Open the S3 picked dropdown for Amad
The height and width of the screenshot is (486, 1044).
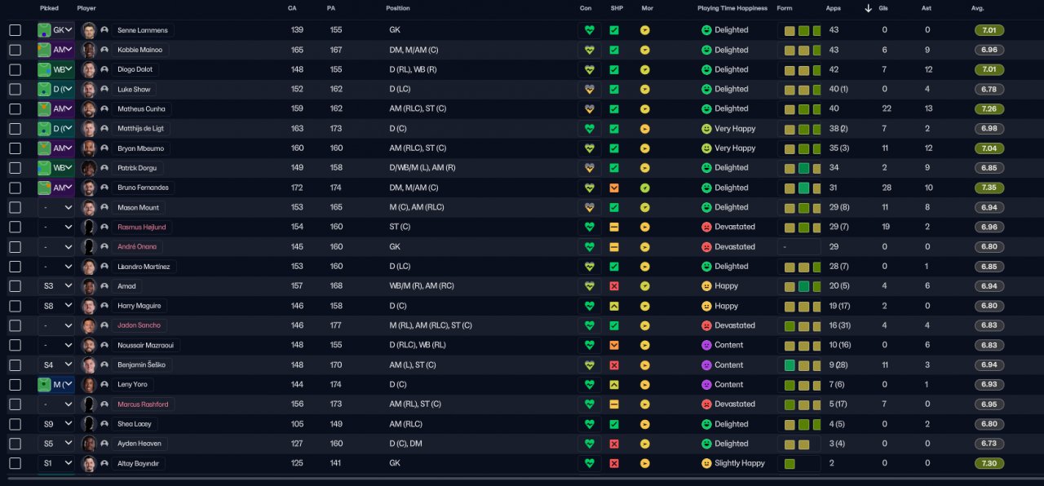coord(55,286)
